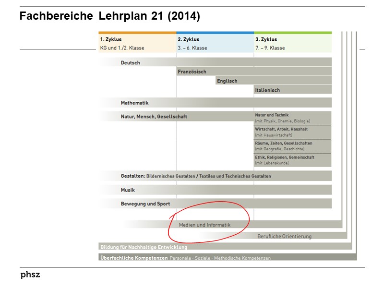Screen dimensions: 384x288
Task: Select the Musik bar
Action: pyautogui.click(x=129, y=190)
